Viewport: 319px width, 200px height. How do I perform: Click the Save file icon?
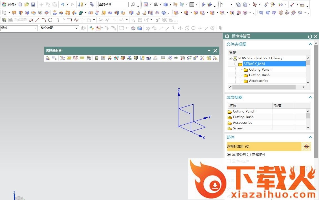(x=33, y=5)
